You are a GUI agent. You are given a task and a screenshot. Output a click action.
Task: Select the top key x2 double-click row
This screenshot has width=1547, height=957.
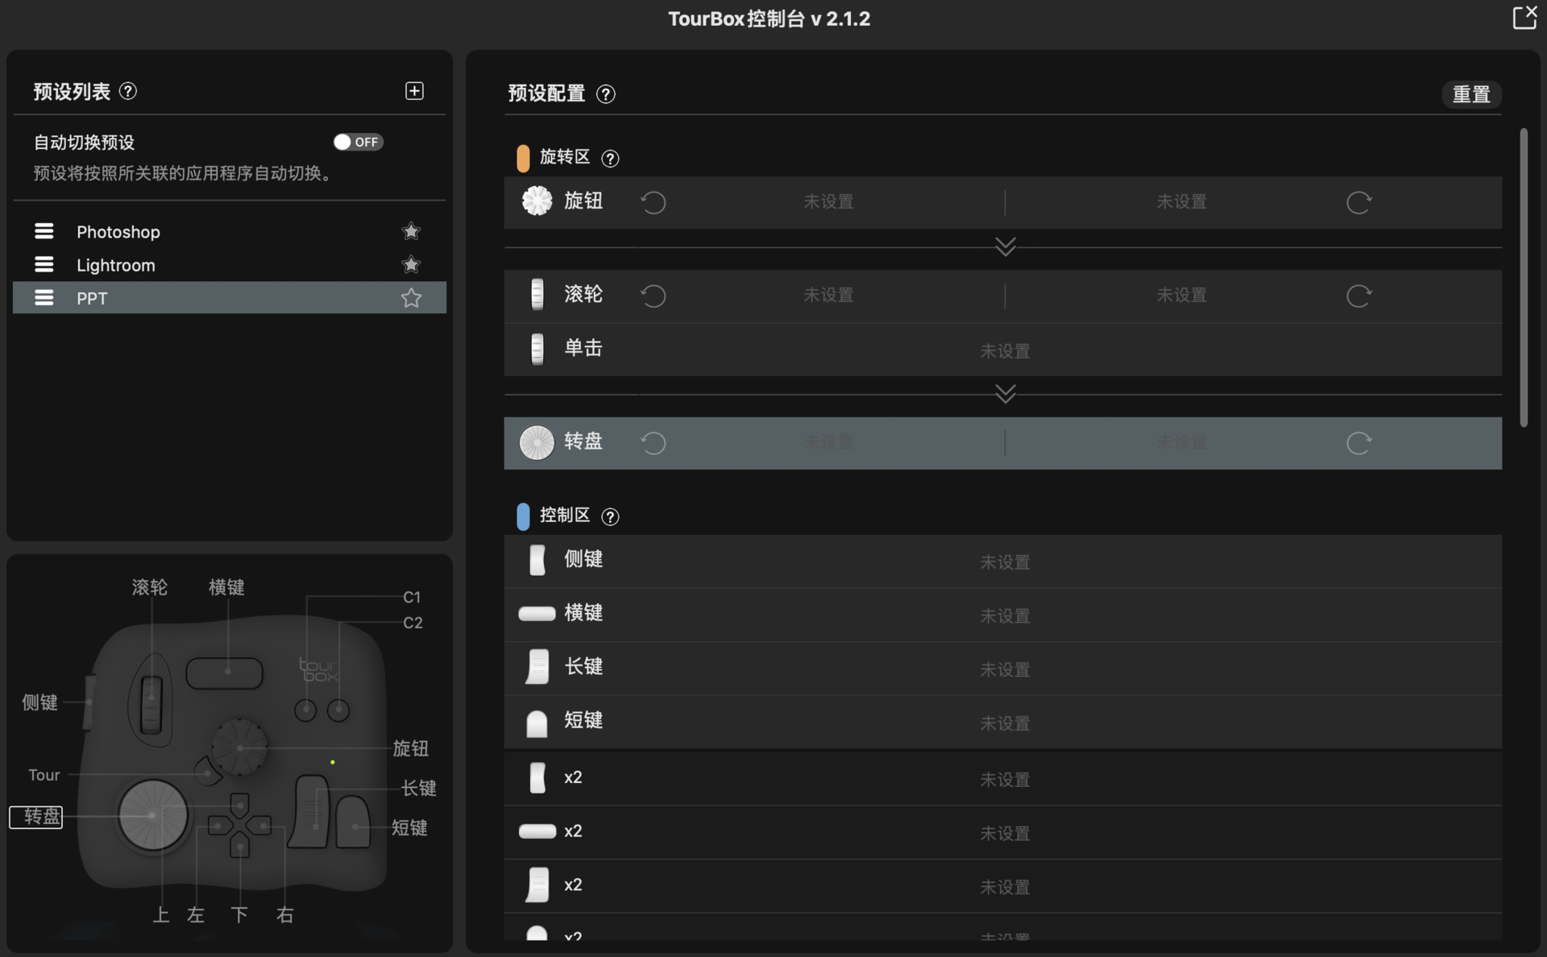(1002, 832)
